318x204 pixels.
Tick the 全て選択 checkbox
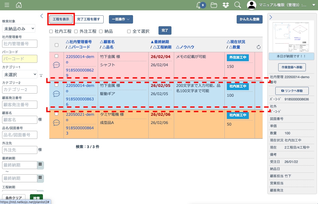(x=129, y=32)
